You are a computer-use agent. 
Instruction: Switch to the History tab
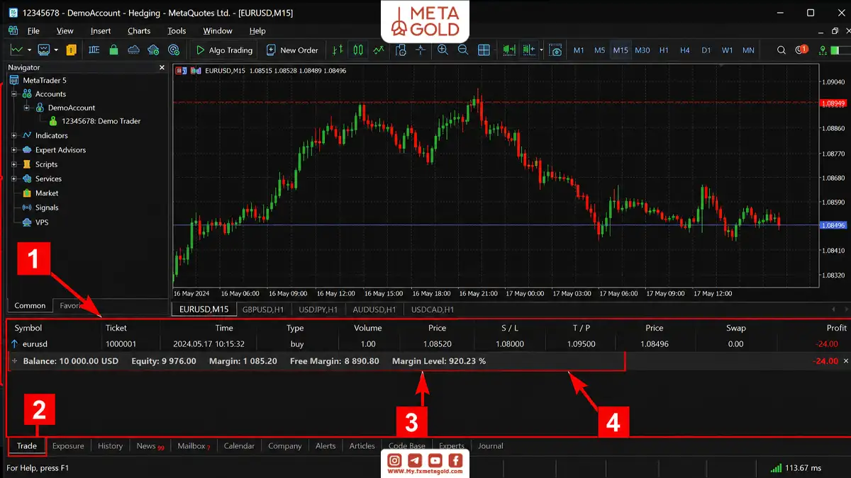click(110, 446)
